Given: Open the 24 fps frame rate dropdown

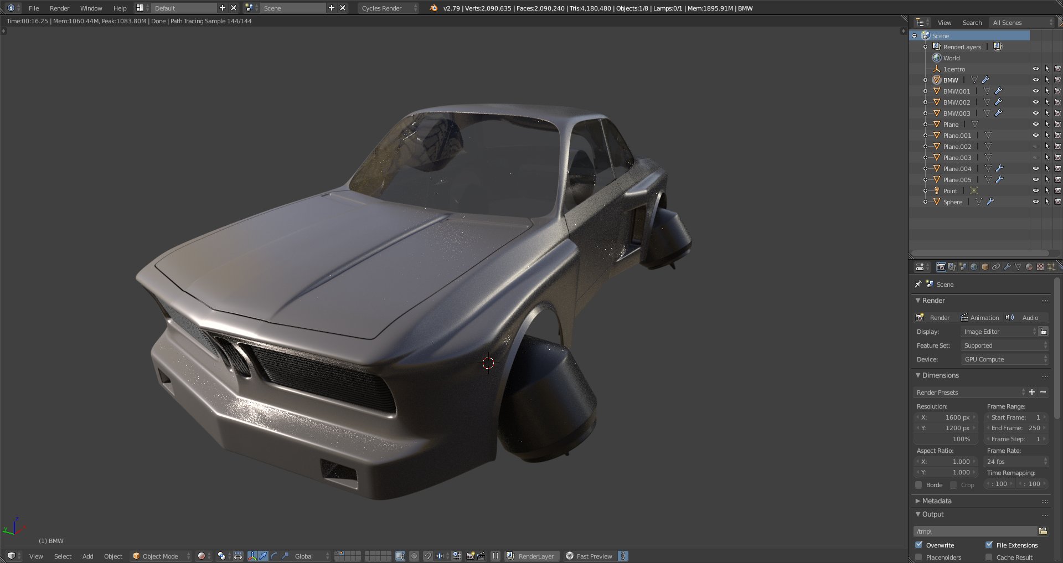Looking at the screenshot, I should [x=1016, y=461].
